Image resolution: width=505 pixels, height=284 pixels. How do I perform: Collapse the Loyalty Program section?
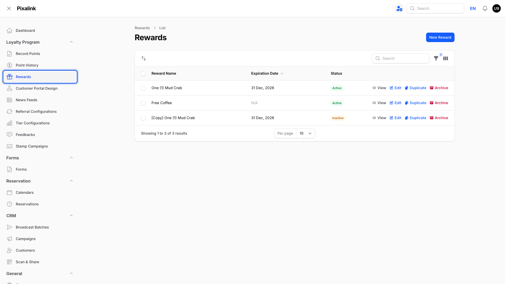pyautogui.click(x=71, y=42)
